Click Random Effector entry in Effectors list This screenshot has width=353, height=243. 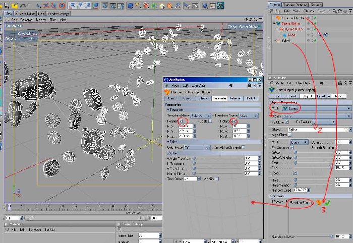coord(300,203)
